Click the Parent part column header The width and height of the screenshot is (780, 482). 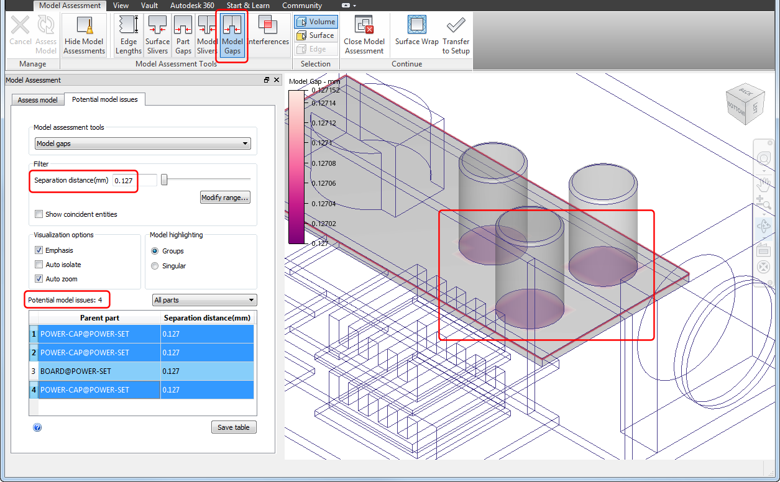point(99,318)
